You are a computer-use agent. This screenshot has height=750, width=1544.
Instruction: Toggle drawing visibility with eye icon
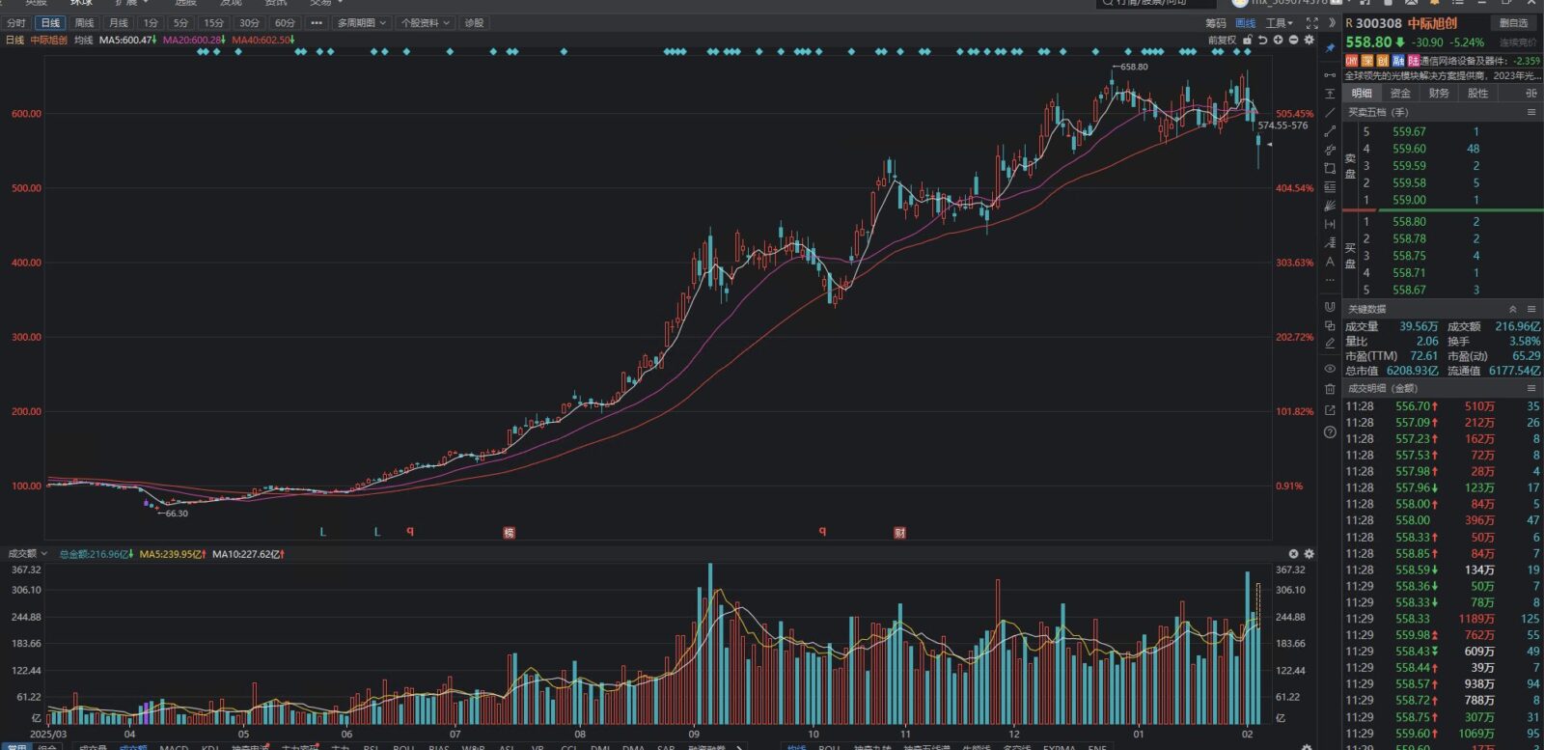click(1330, 369)
